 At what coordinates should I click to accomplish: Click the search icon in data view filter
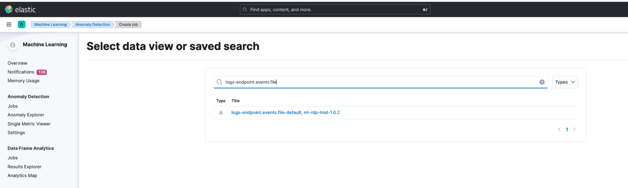coord(219,82)
